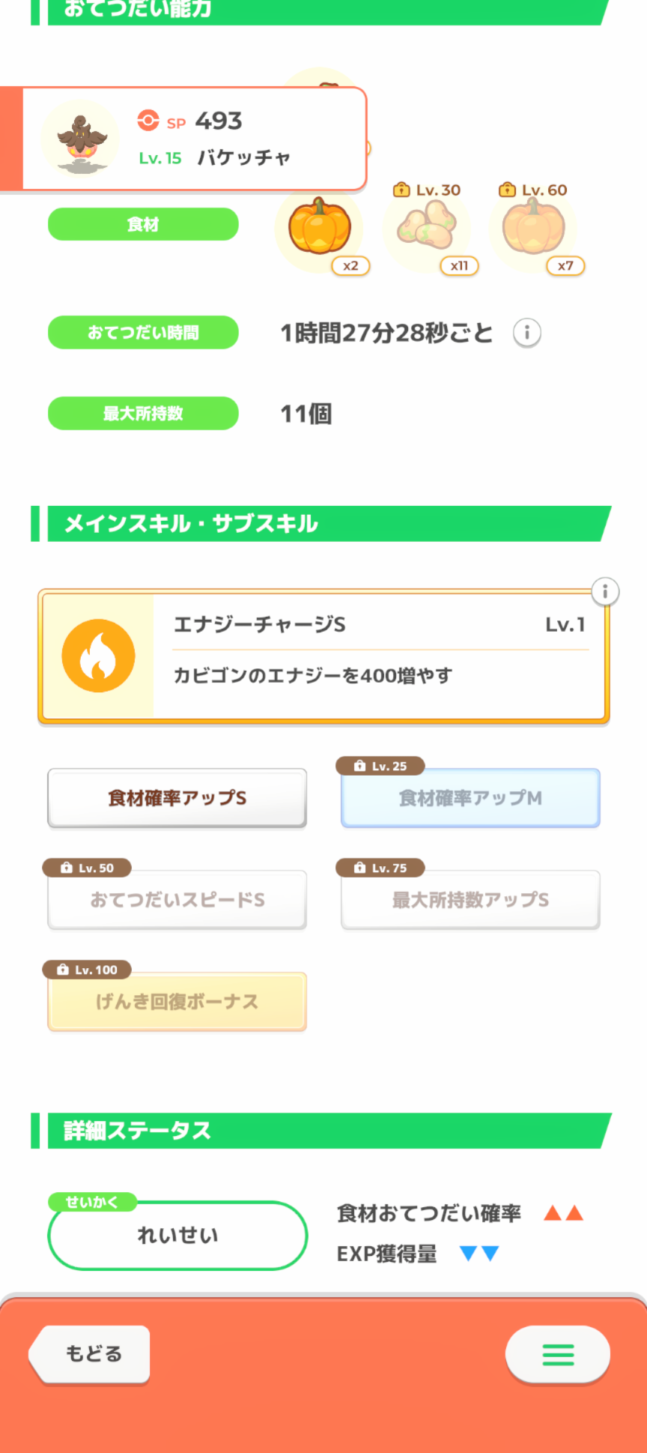Select locked 食材確率アップM sub skill
Image resolution: width=647 pixels, height=1453 pixels.
[x=470, y=798]
